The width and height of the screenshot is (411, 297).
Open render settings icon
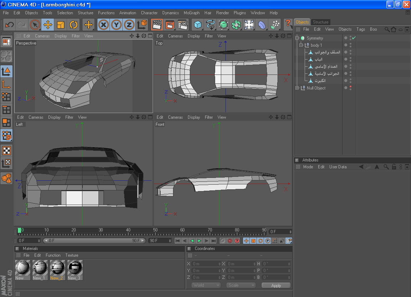coord(183,25)
